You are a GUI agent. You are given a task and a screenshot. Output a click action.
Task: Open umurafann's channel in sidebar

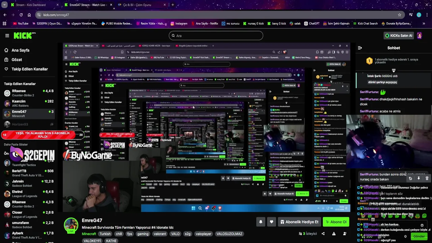[29, 225]
